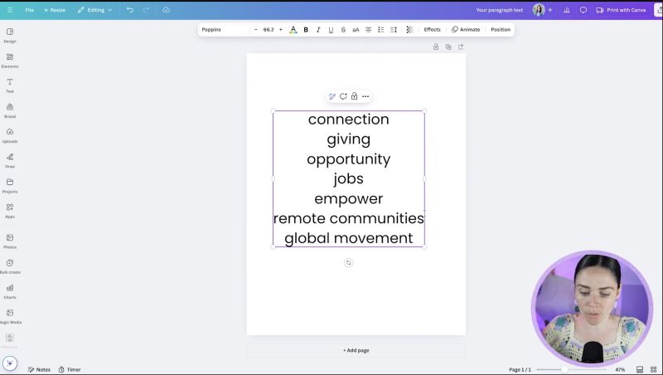Adjust the zoom slider
This screenshot has height=375, width=663.
point(564,369)
